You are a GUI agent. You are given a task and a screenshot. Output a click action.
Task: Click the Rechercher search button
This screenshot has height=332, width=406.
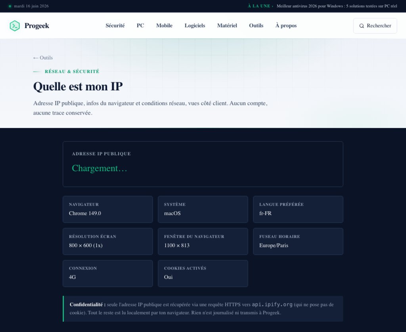(375, 26)
